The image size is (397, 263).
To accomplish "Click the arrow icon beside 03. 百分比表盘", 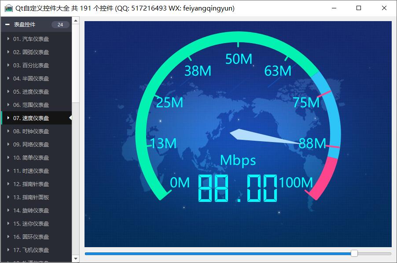I will pos(8,65).
